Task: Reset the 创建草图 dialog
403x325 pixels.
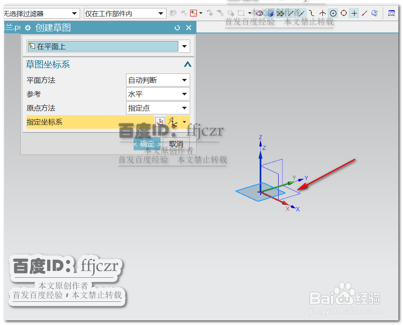Action: [x=177, y=28]
